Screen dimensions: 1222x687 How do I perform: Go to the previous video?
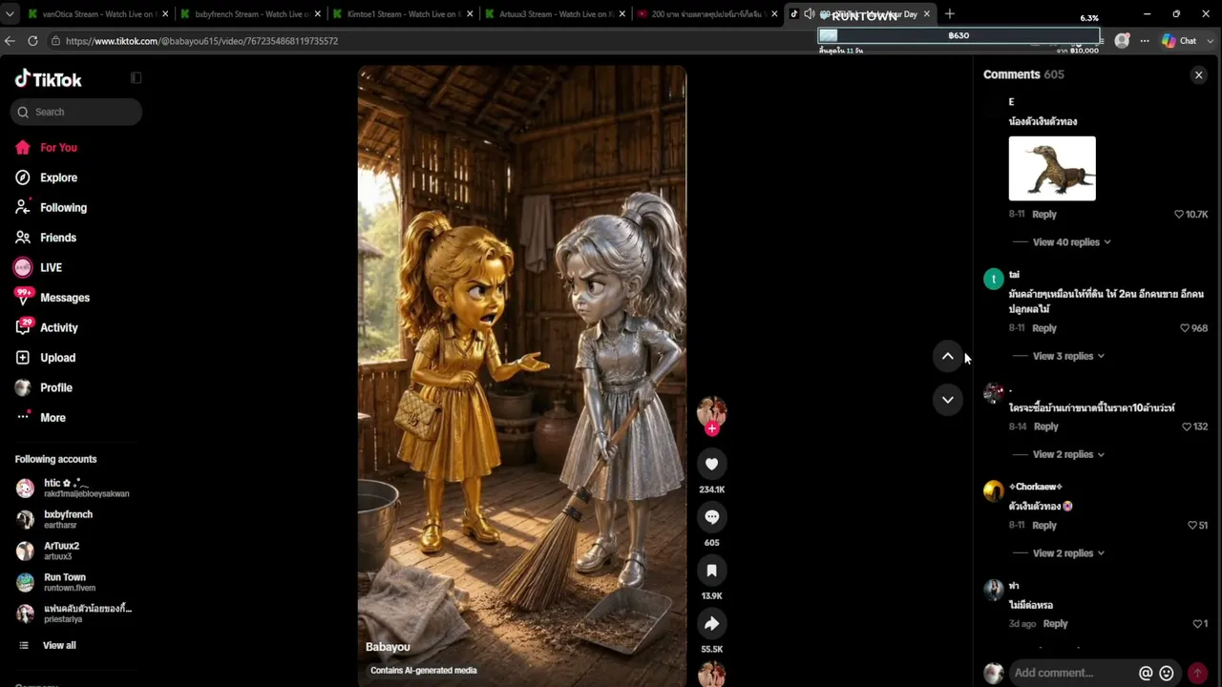tap(947, 356)
